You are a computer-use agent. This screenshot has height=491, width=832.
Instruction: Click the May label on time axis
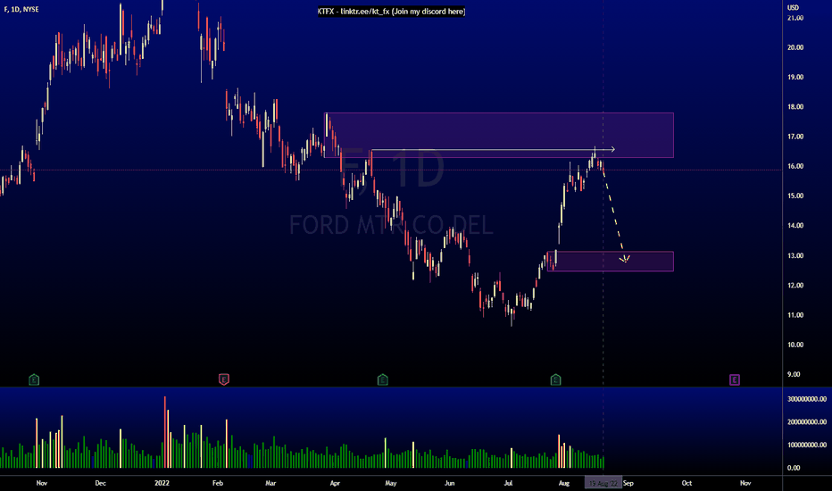tap(390, 483)
